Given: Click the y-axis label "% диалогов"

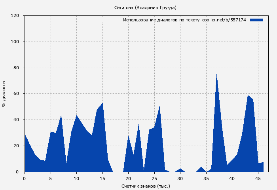Looking at the screenshot, I should coord(4,94).
